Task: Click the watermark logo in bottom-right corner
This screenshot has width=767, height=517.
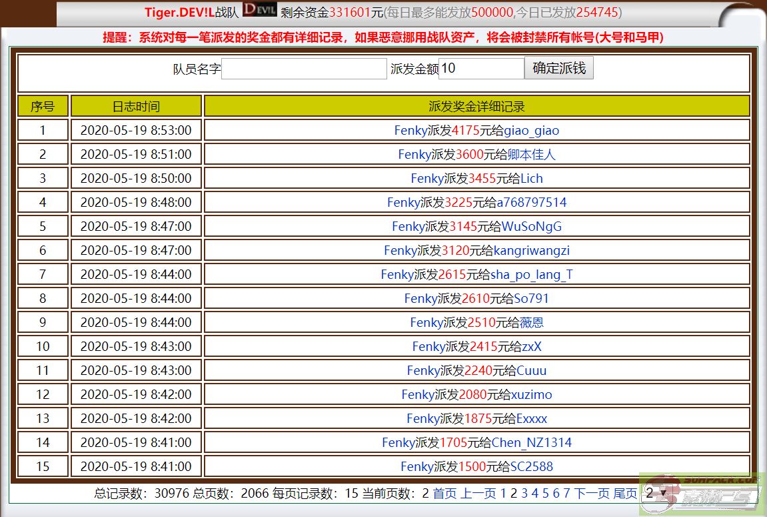Action: (702, 494)
